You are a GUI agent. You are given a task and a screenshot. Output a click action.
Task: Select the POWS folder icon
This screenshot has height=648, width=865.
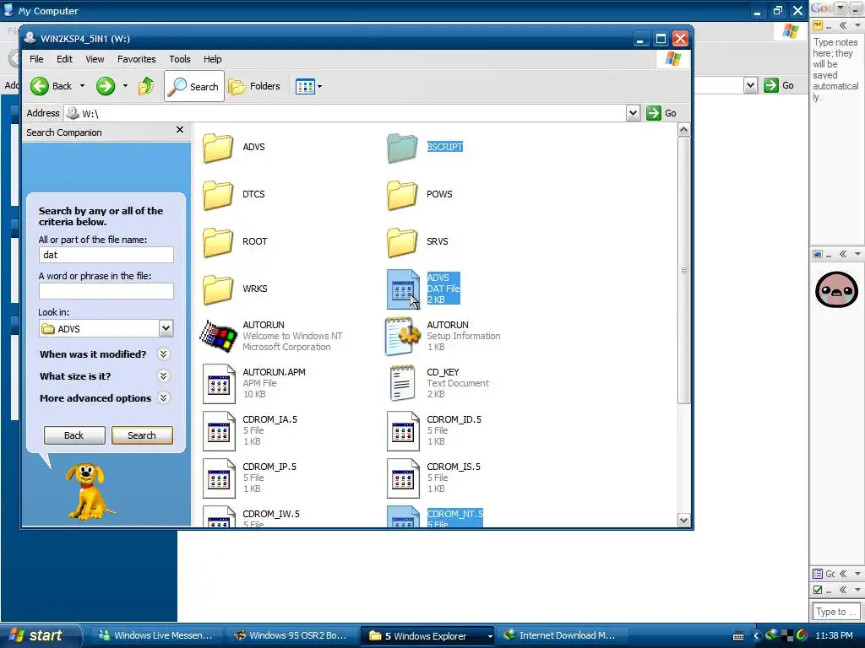(x=402, y=195)
